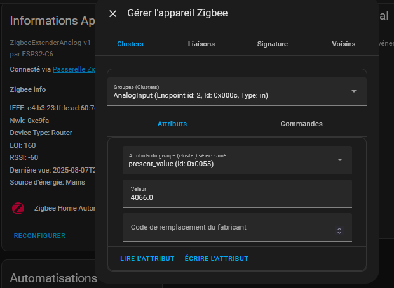Screen dimensions: 394x288
Task: Click the ZigbeeExtenderAnalog-v1 device name
Action: 51,43
